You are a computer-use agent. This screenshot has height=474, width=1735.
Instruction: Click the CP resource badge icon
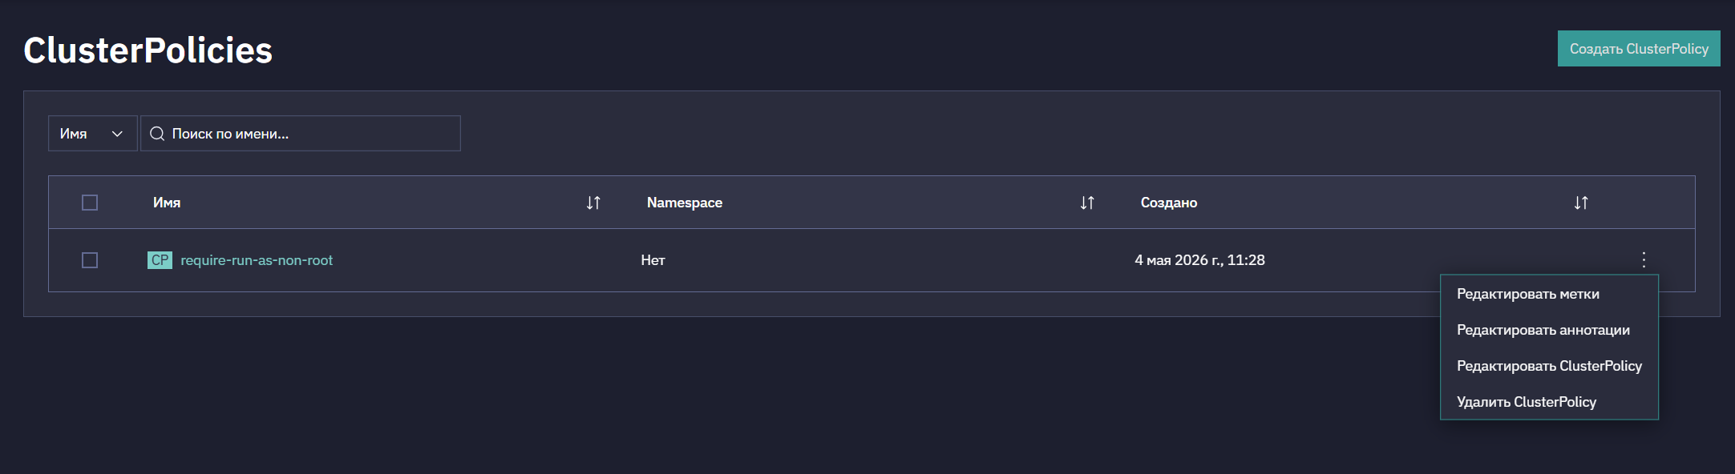[x=160, y=260]
